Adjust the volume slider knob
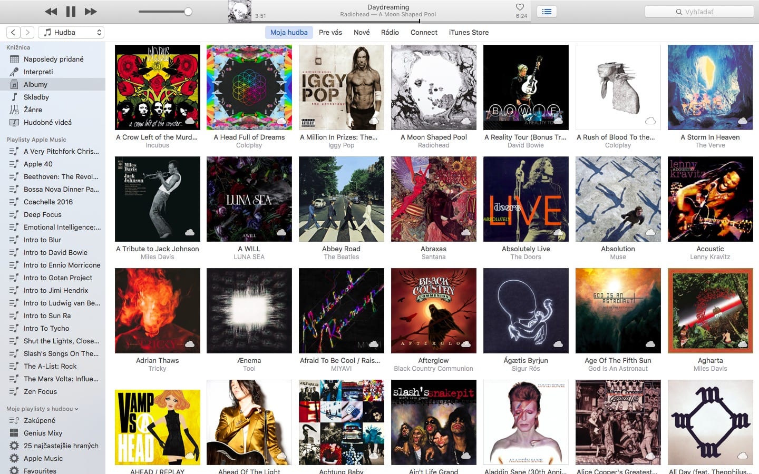This screenshot has width=759, height=474. tap(188, 12)
